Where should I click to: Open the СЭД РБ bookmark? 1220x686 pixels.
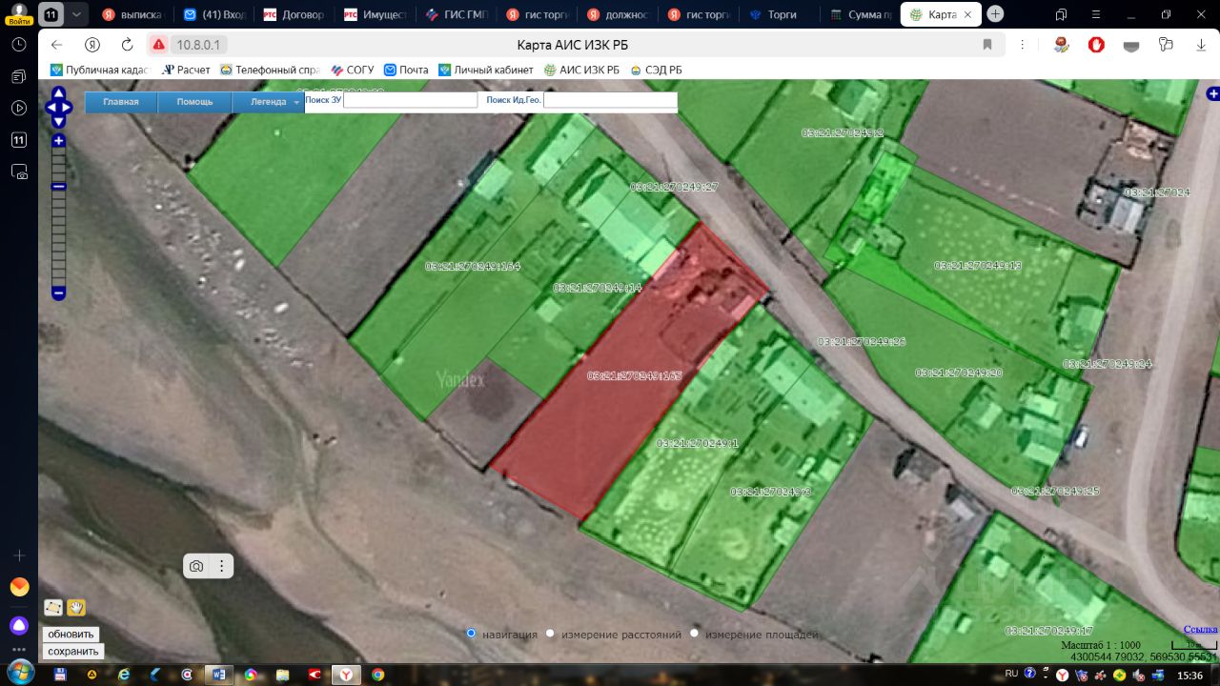[x=657, y=70]
